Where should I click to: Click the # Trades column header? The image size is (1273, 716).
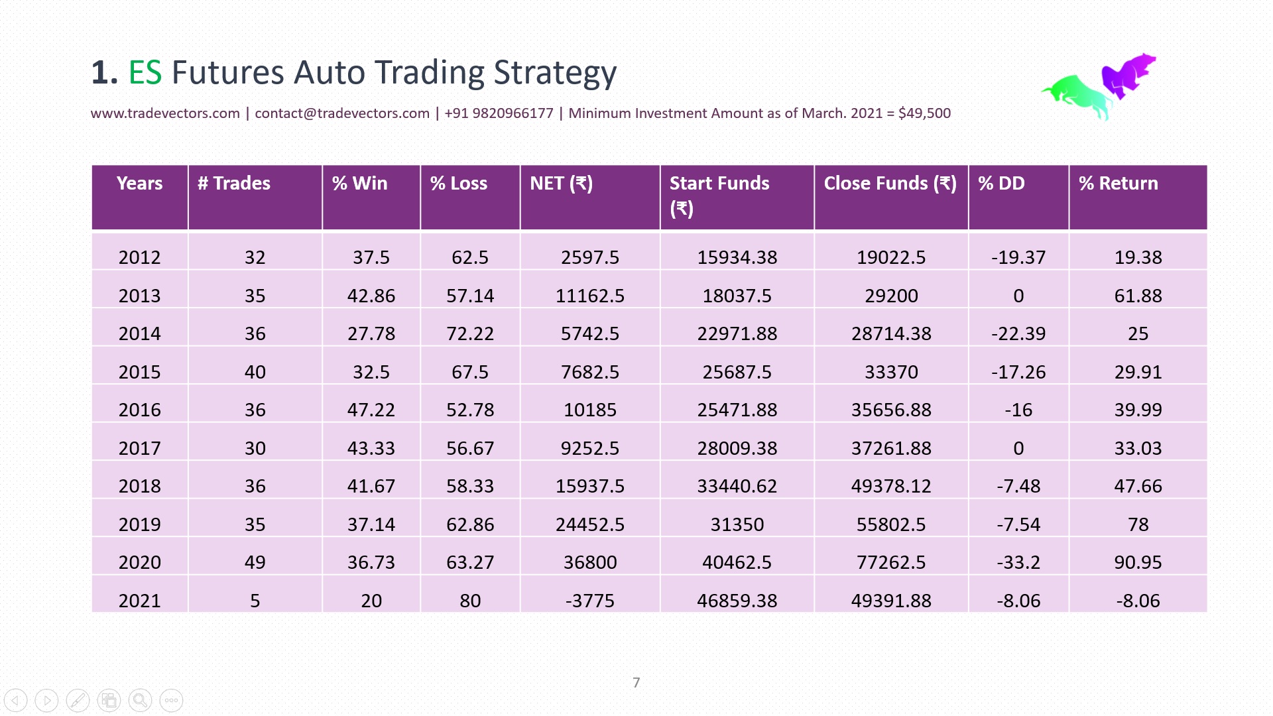(234, 184)
